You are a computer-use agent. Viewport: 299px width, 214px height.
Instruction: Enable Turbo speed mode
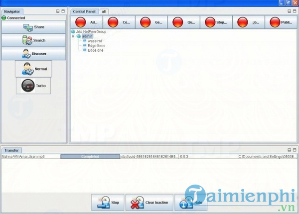click(x=33, y=86)
